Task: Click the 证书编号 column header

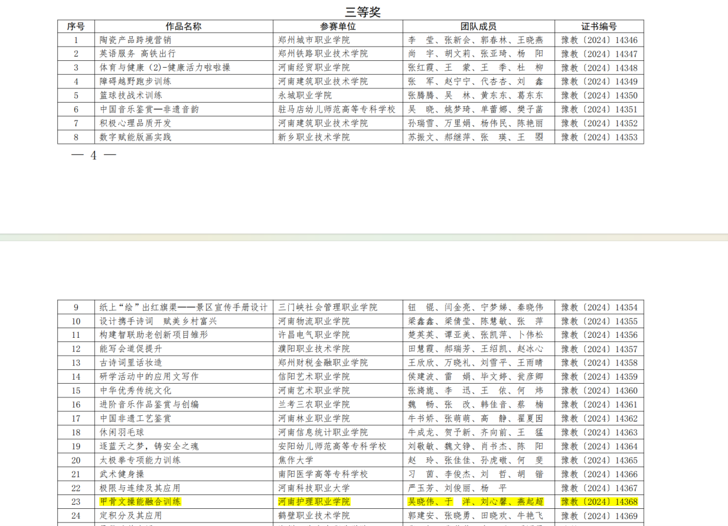Action: click(599, 26)
